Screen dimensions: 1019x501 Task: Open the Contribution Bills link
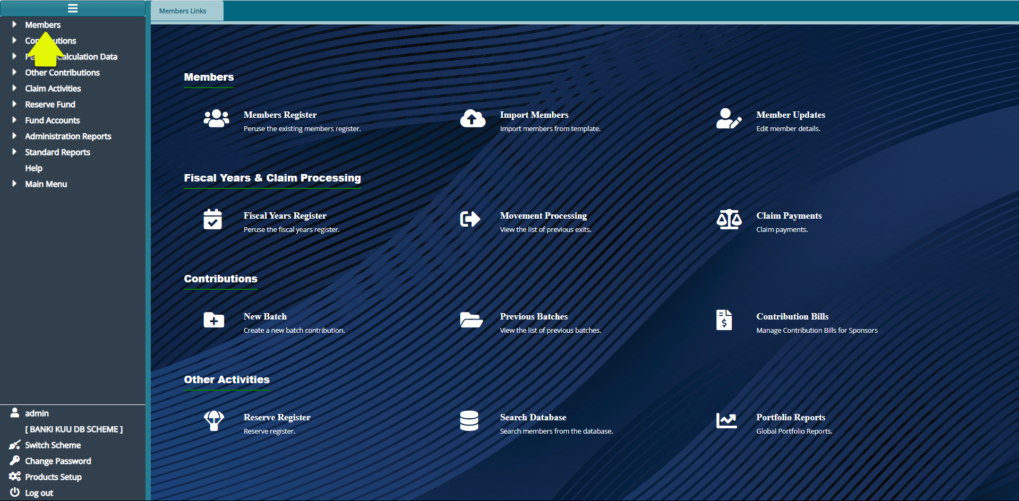click(792, 316)
